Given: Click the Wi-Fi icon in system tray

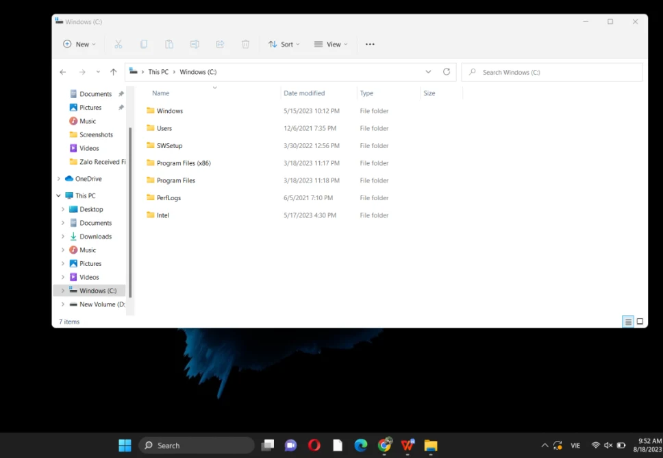Looking at the screenshot, I should tap(595, 445).
